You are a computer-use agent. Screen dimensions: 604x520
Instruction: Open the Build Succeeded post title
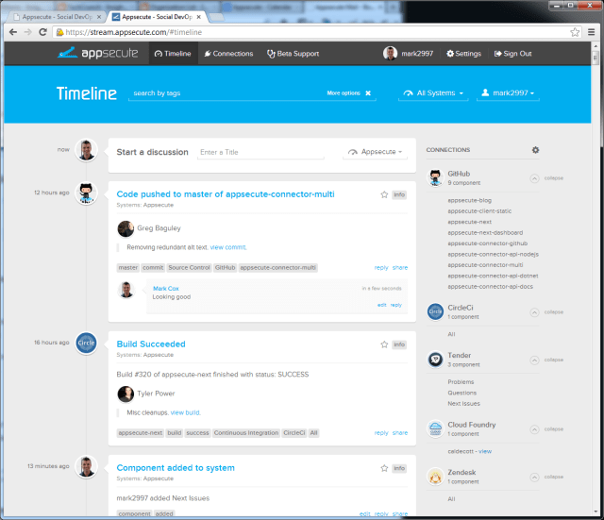click(151, 344)
